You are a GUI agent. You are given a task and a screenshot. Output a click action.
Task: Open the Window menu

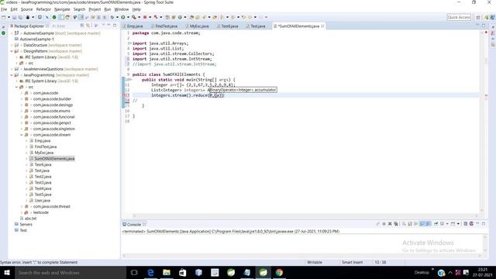click(122, 9)
